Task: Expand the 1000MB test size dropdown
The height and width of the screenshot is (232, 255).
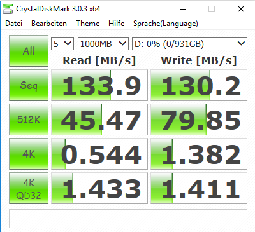Action: tap(103, 44)
